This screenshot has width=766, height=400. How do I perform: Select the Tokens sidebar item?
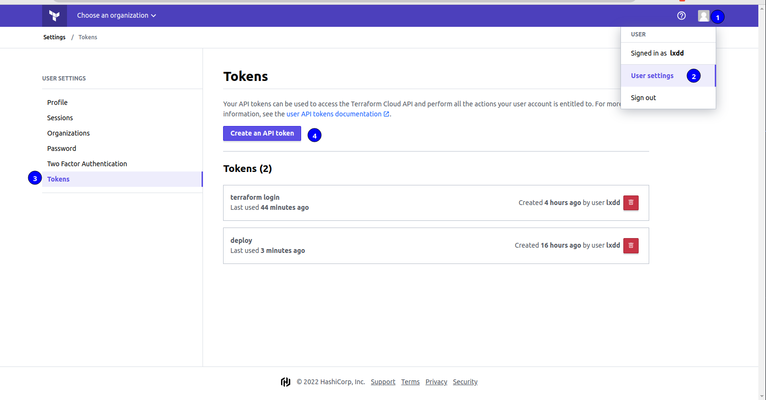coord(122,179)
